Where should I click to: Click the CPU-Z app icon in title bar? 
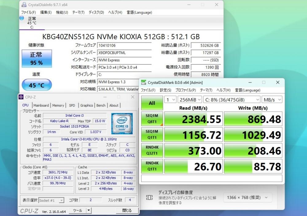21,97
